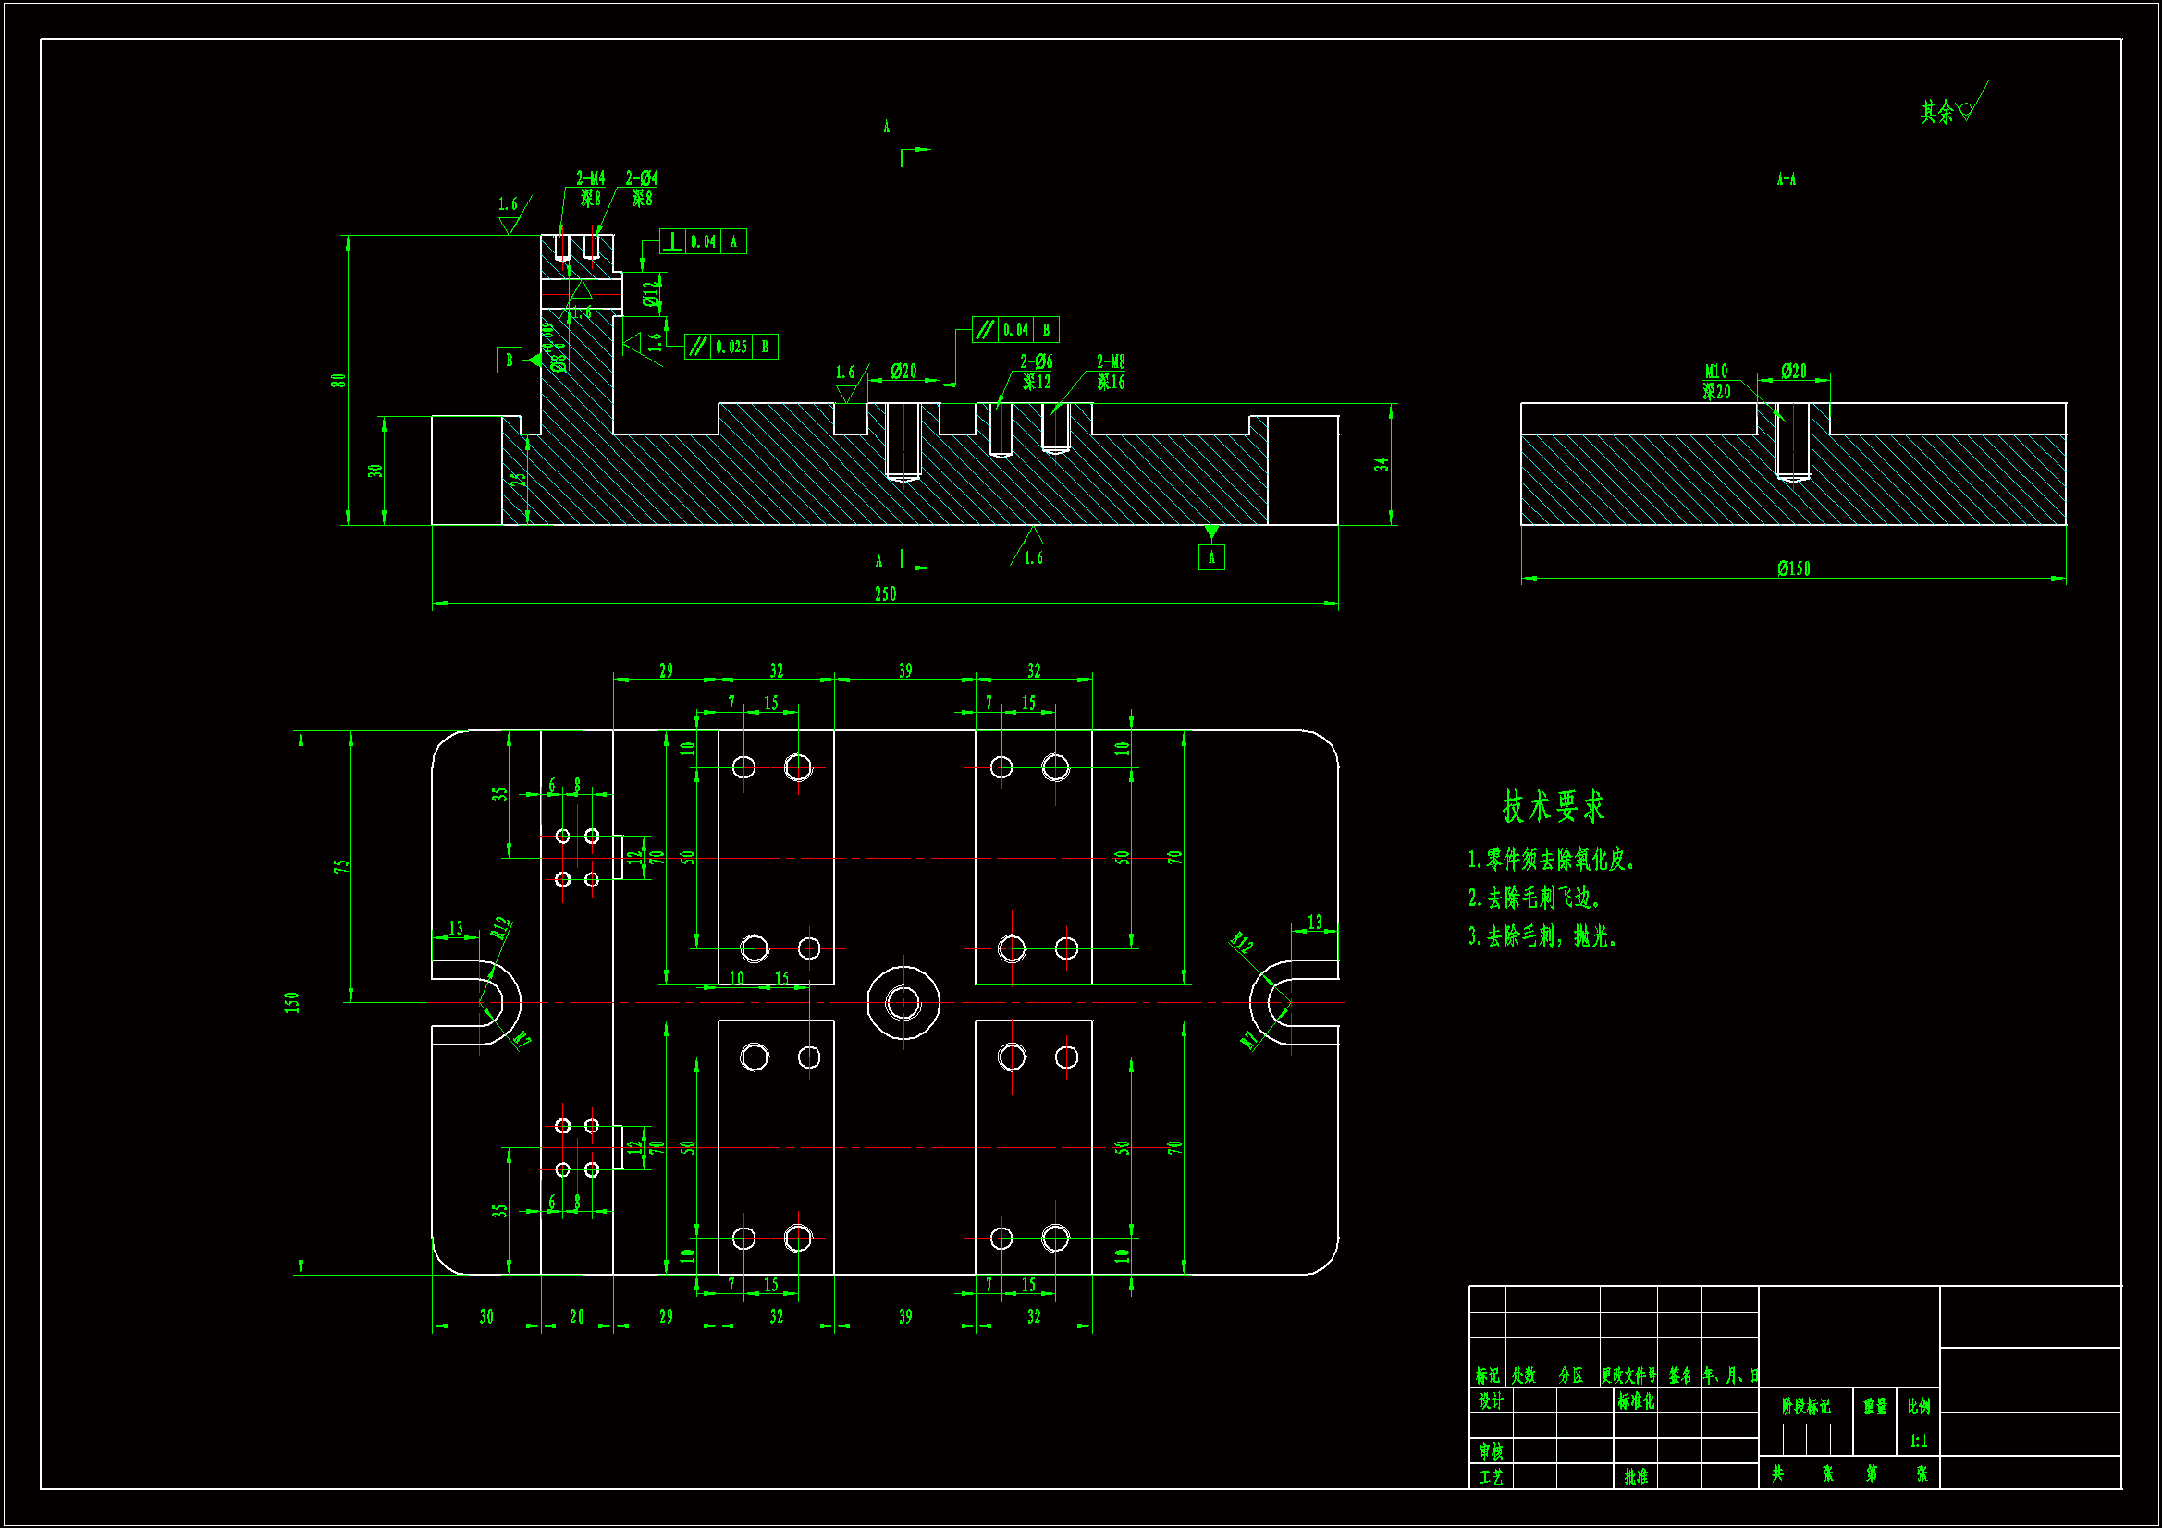This screenshot has height=1528, width=2162.
Task: Select note 3 去除毛刺，抛光
Action: click(x=1542, y=936)
